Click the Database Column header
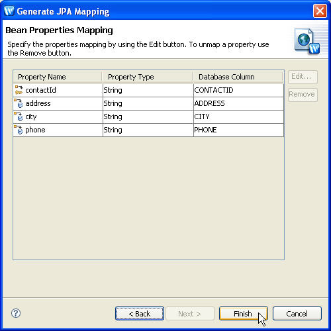Image resolution: width=331 pixels, height=331 pixels. tap(238, 77)
